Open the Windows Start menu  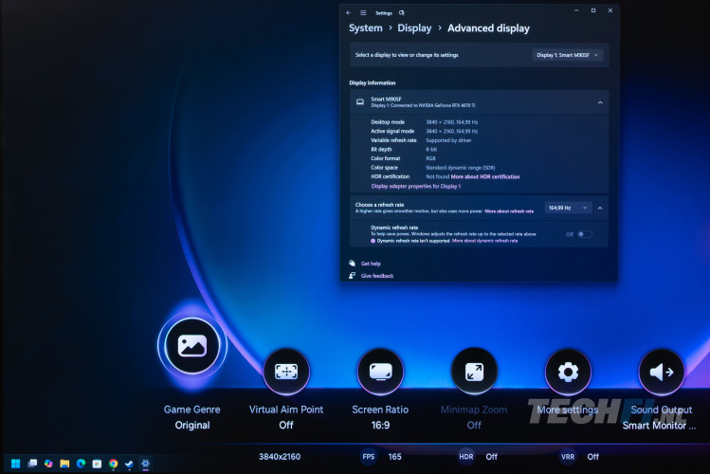click(x=15, y=464)
